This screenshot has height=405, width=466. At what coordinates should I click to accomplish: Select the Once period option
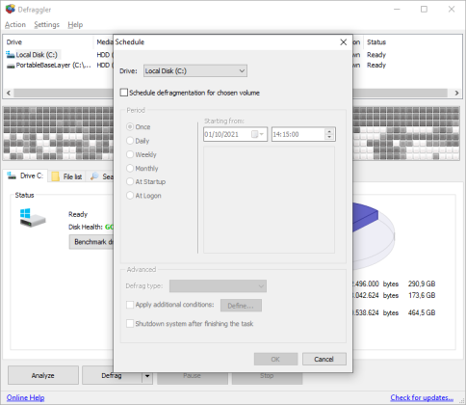point(130,126)
